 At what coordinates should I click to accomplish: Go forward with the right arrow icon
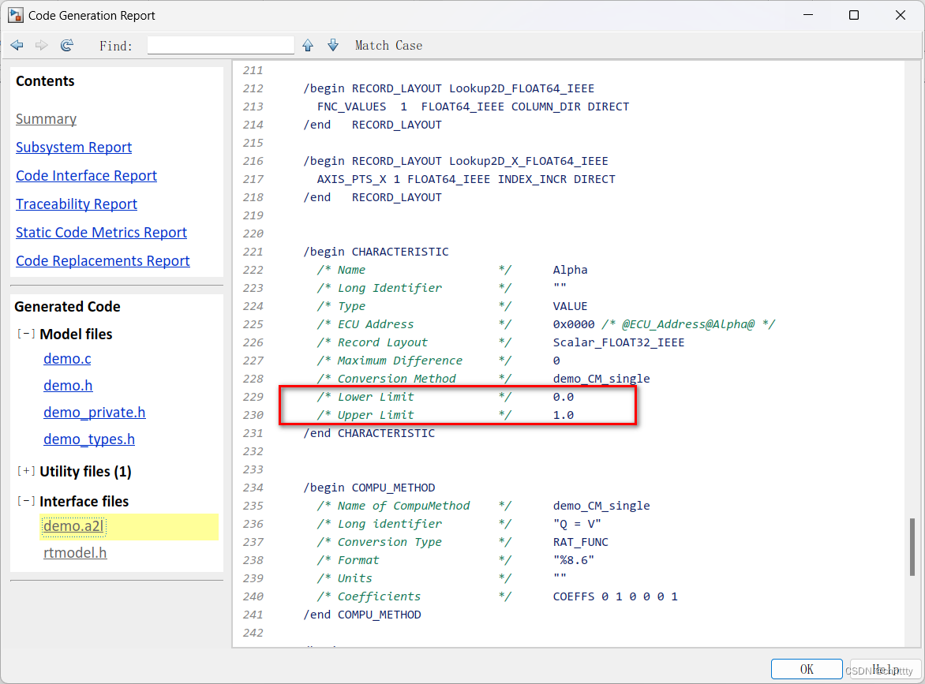(x=41, y=46)
